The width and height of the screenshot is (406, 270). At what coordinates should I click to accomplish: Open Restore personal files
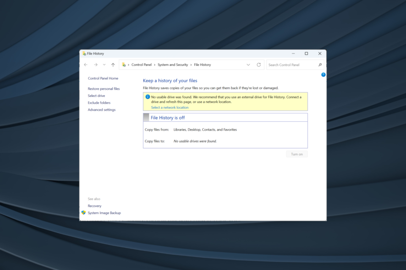click(x=103, y=88)
